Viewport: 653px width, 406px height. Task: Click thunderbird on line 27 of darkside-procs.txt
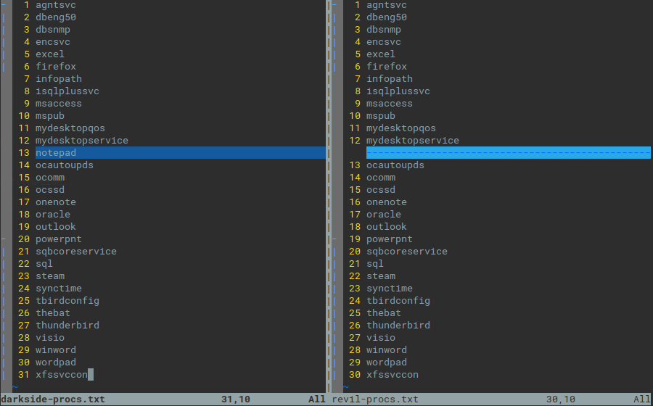click(x=67, y=326)
